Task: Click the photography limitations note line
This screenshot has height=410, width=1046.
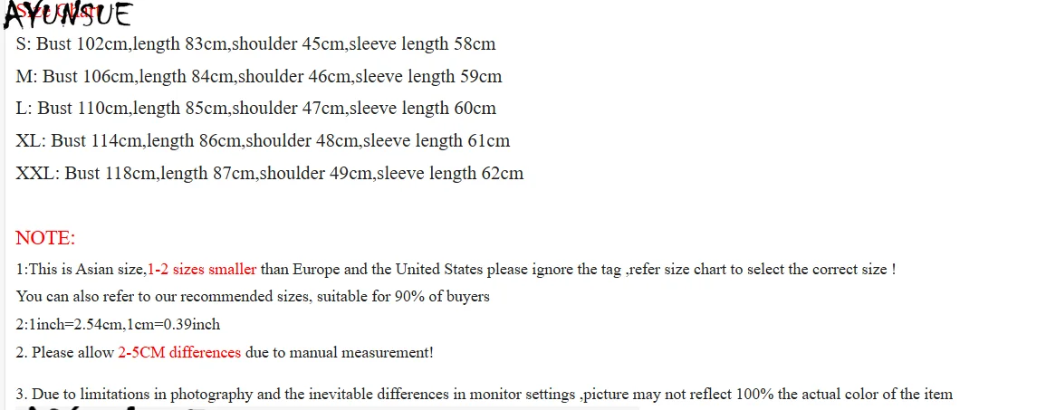Action: (485, 394)
